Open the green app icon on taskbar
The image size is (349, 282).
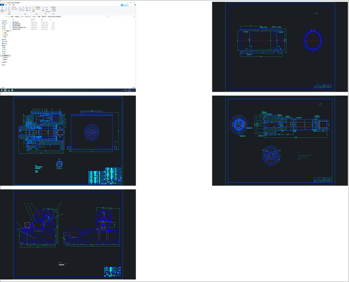pos(12,90)
